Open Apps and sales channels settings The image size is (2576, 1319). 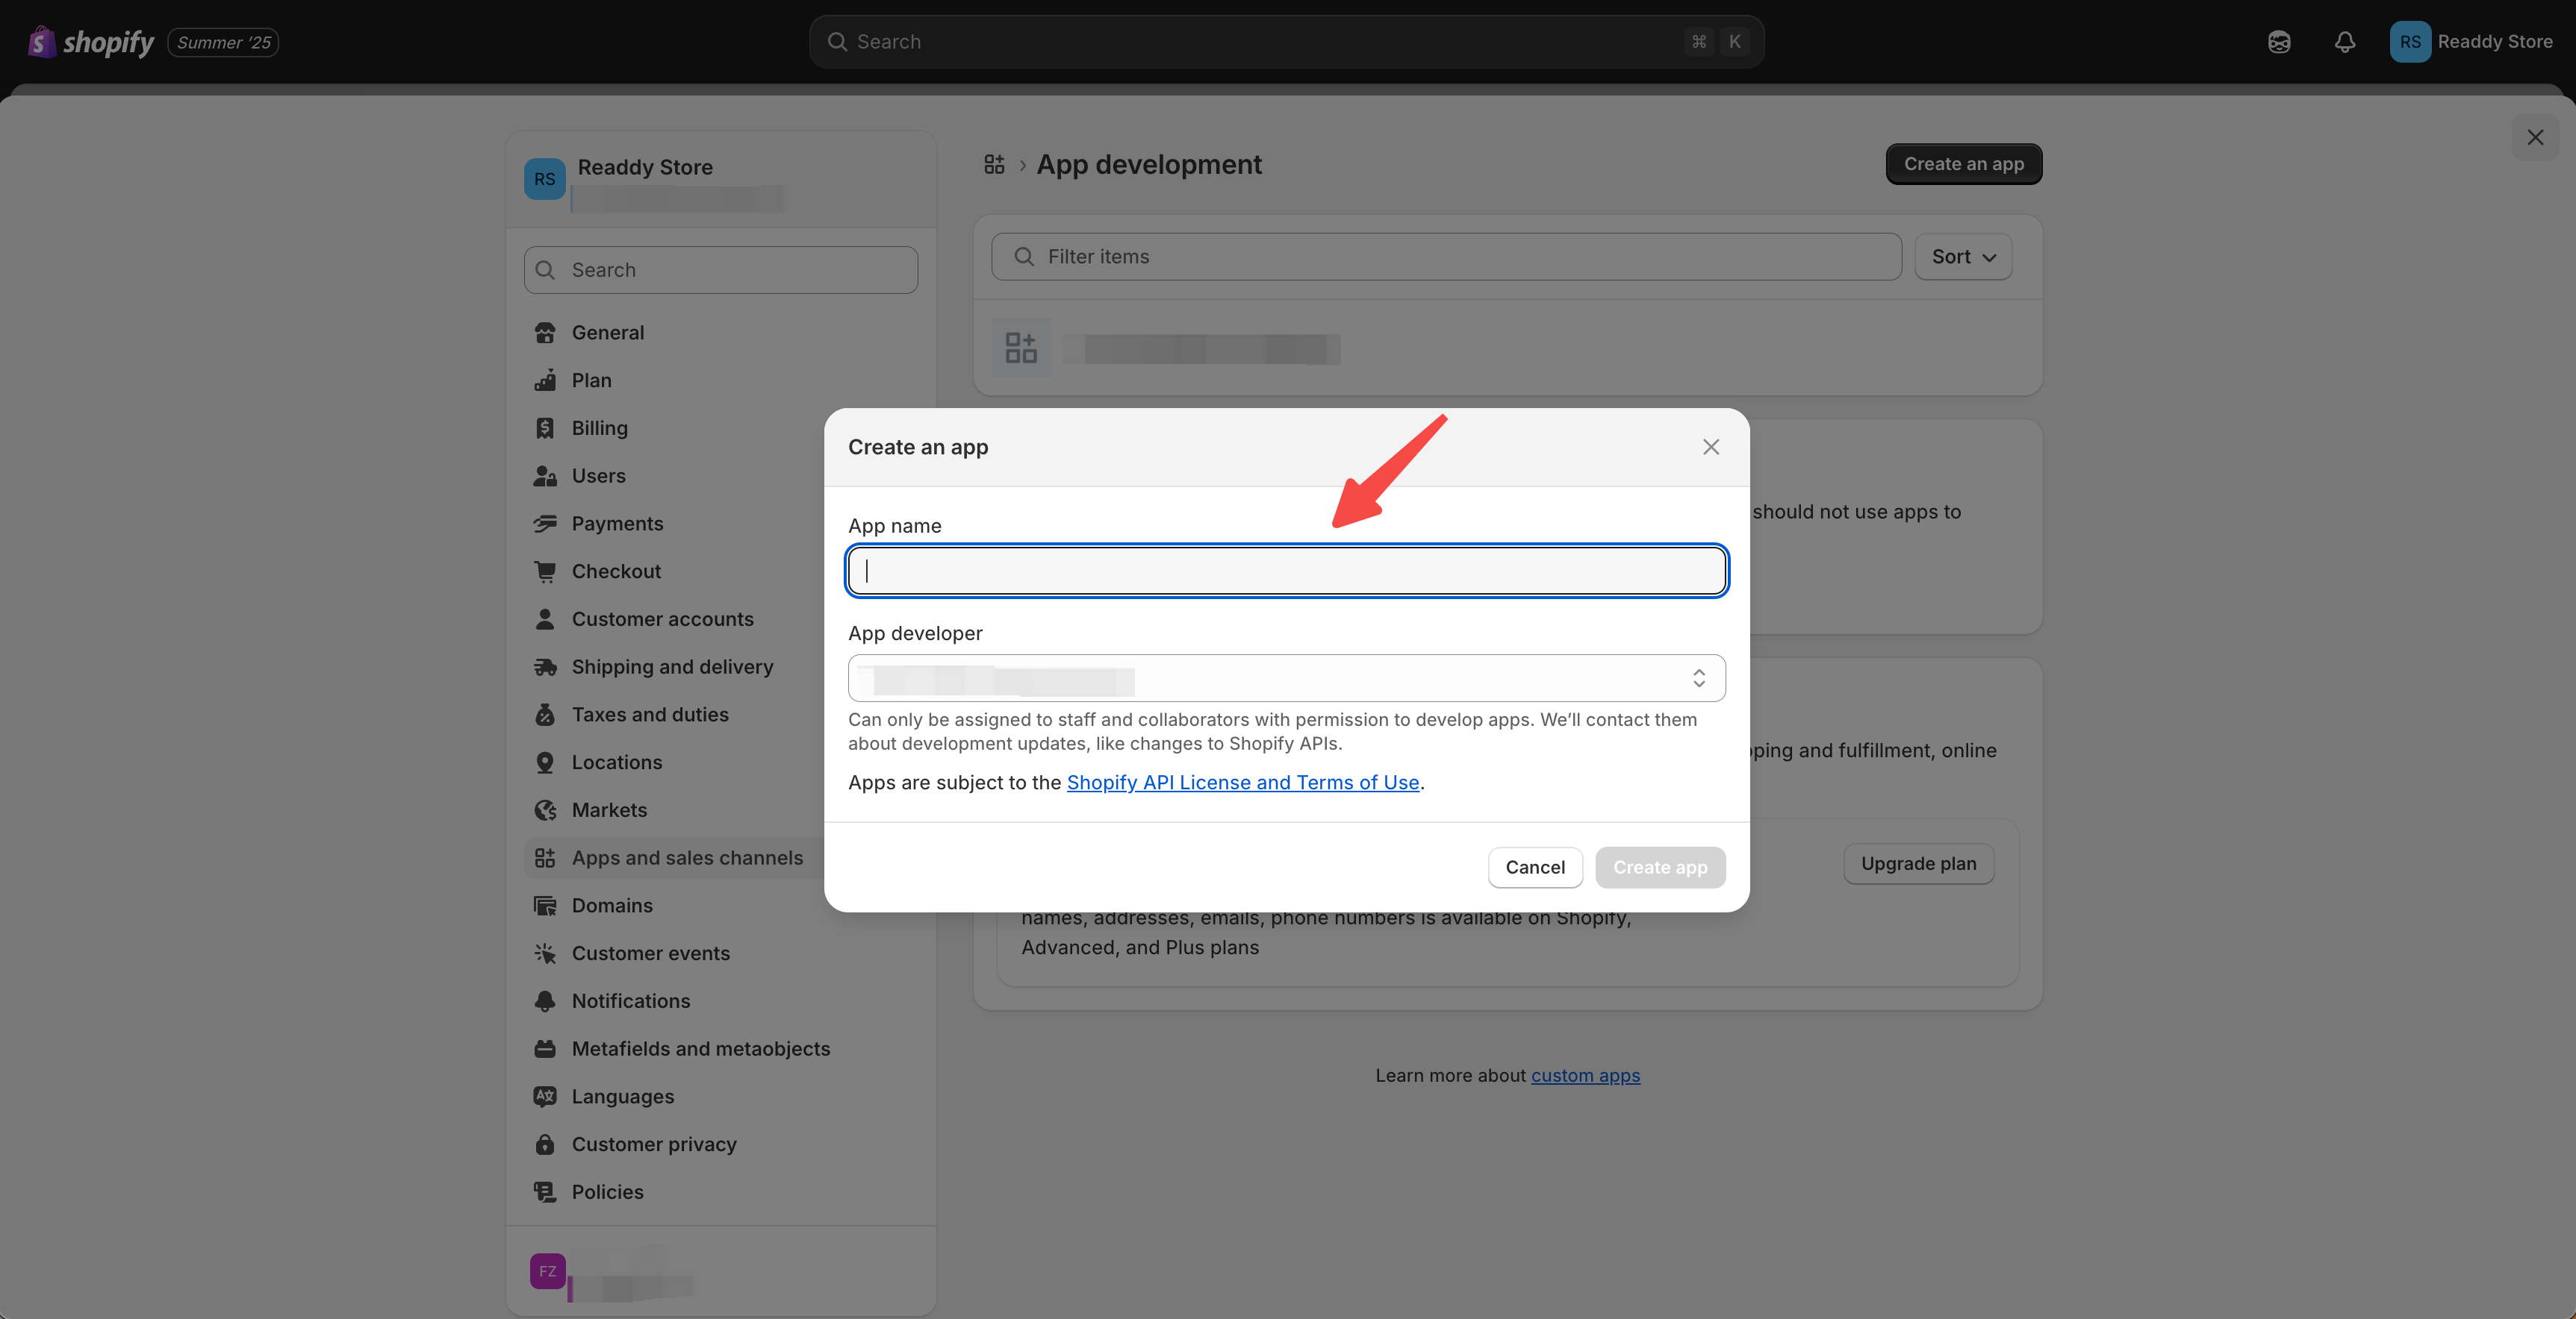pyautogui.click(x=687, y=857)
